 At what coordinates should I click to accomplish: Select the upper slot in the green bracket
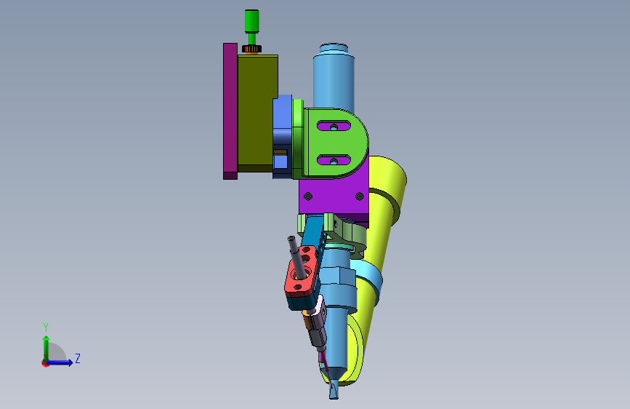[334, 126]
